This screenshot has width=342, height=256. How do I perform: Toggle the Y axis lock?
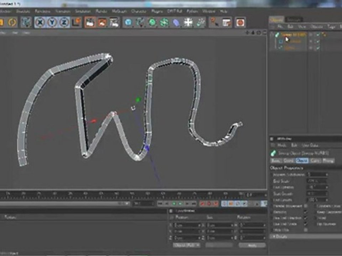click(x=52, y=22)
